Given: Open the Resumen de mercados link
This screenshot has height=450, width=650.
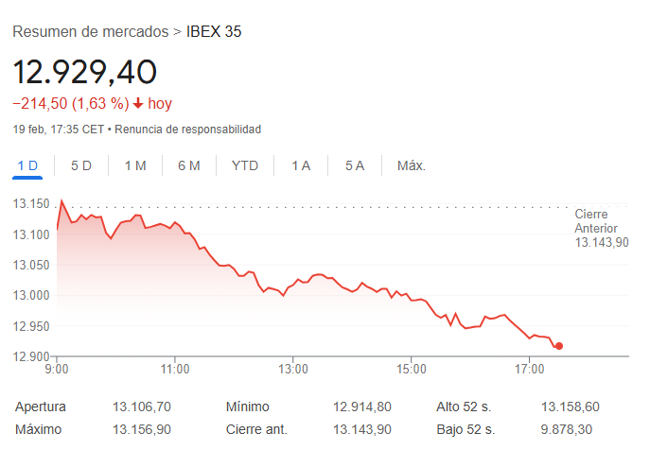Looking at the screenshot, I should click(90, 31).
